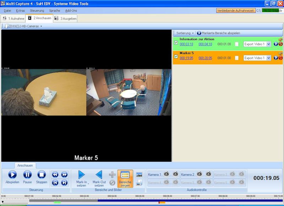This screenshot has height=206, width=284.
Task: Open the palette icon on Marker 5 row
Action: (x=280, y=53)
